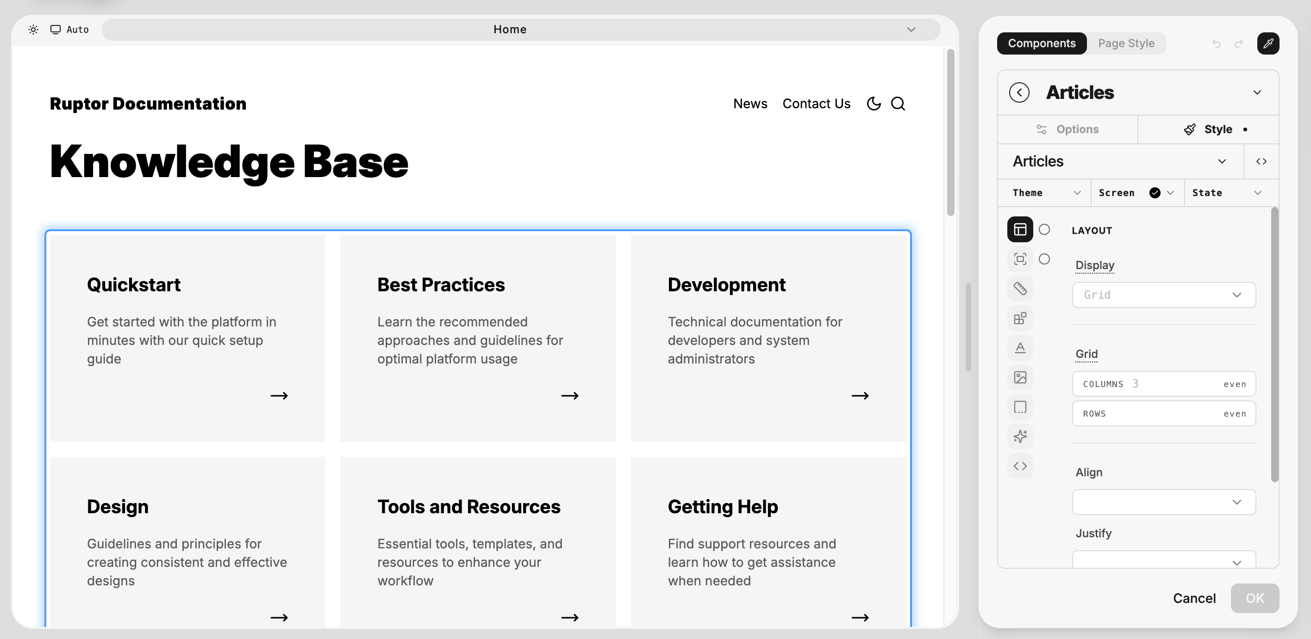Go back with the circled chevron icon
Image resolution: width=1311 pixels, height=639 pixels.
coord(1019,92)
